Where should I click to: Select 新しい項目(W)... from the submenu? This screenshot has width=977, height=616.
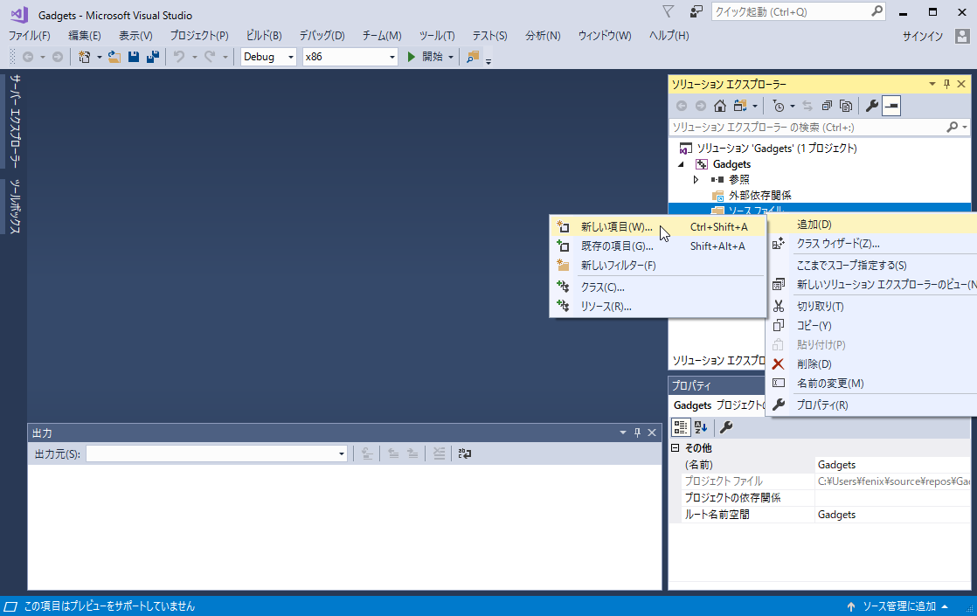coord(658,226)
